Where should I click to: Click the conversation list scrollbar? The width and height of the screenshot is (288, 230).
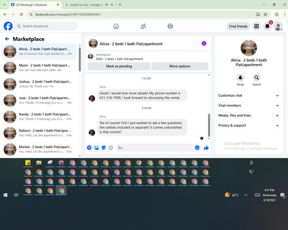click(x=79, y=59)
